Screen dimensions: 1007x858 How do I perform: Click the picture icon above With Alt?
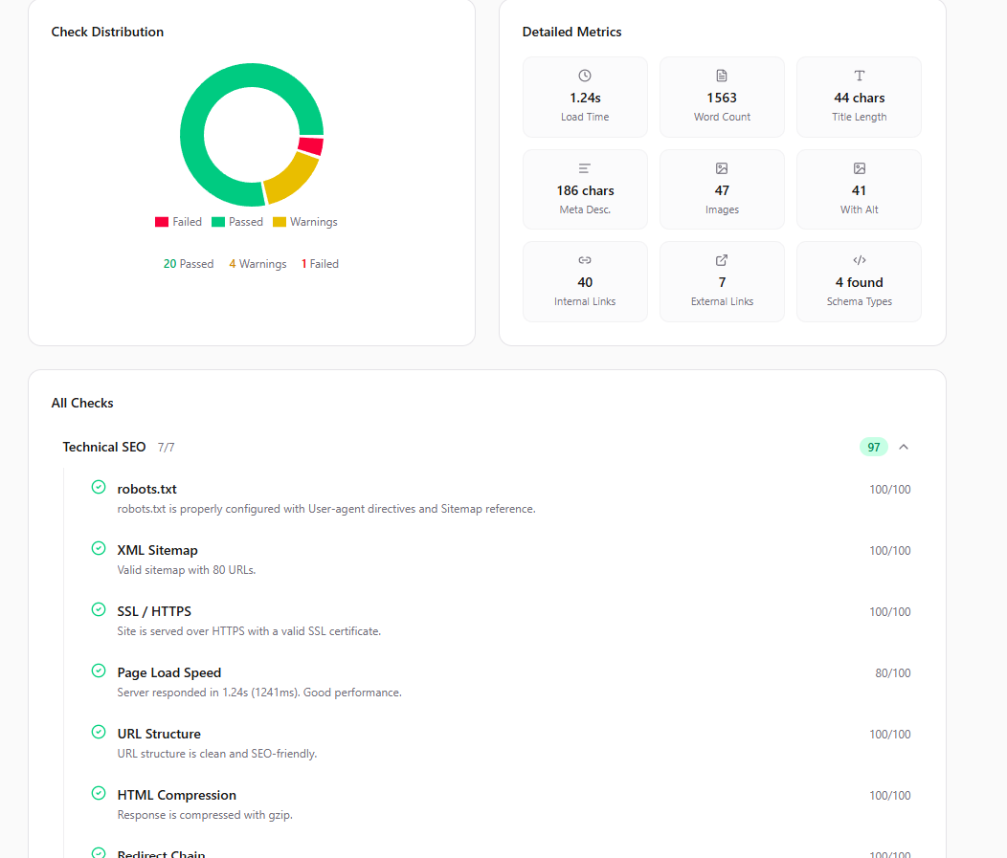tap(860, 168)
